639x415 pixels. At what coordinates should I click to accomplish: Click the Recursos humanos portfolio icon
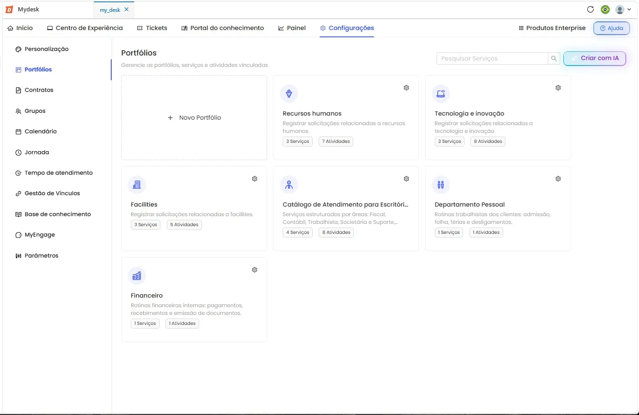289,94
